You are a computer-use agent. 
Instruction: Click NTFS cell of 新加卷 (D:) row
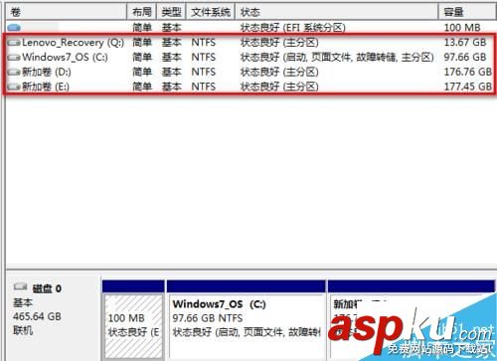[204, 72]
